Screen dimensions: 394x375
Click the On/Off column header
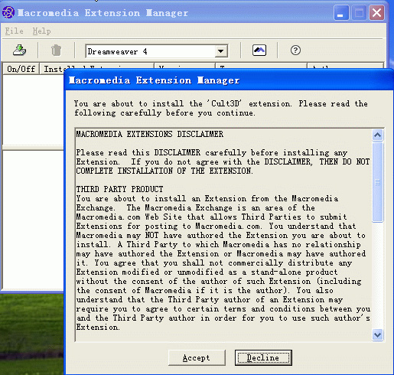click(x=21, y=69)
